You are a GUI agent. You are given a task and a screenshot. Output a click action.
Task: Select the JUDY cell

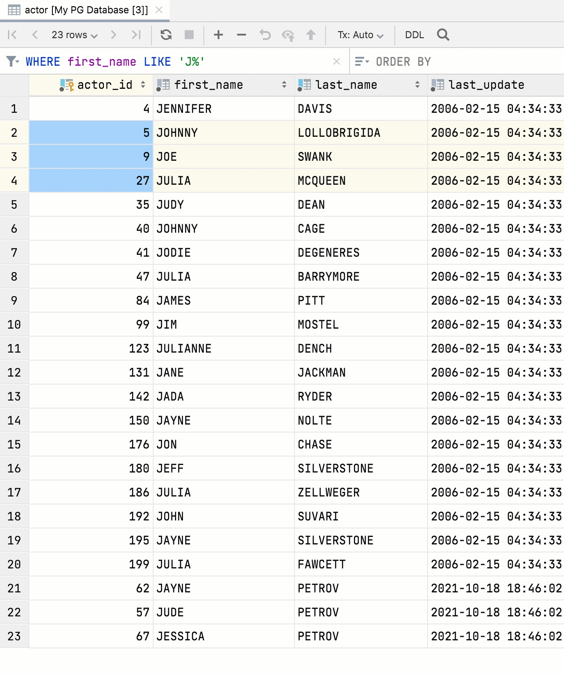pos(224,205)
